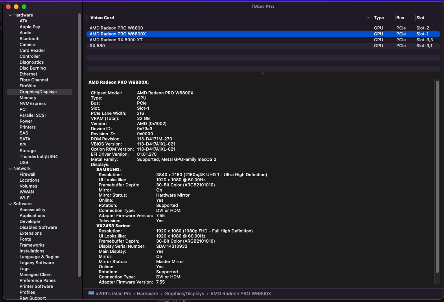
Task: Select Locations under Network
Action: (29, 180)
